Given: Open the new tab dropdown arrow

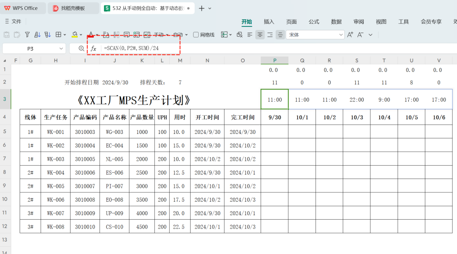Looking at the screenshot, I should pyautogui.click(x=210, y=8).
